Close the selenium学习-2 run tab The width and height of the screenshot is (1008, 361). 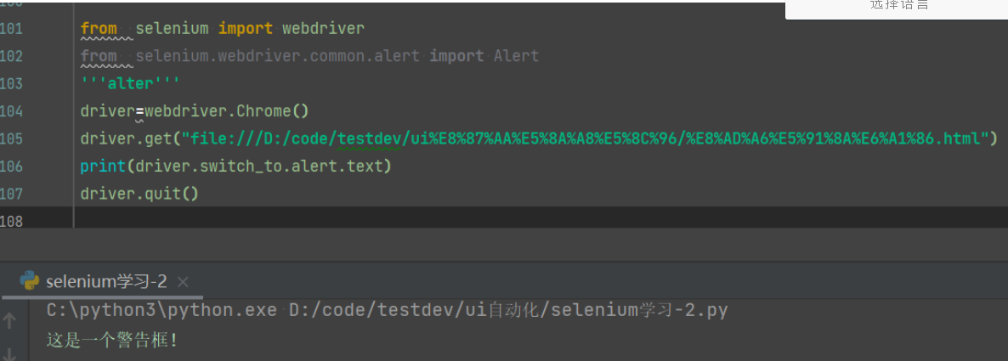pyautogui.click(x=183, y=281)
